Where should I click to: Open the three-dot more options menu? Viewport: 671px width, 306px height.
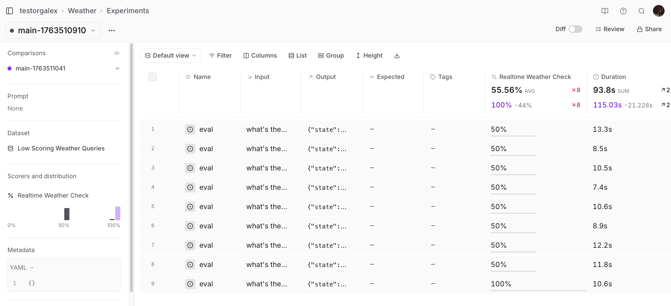(x=112, y=30)
